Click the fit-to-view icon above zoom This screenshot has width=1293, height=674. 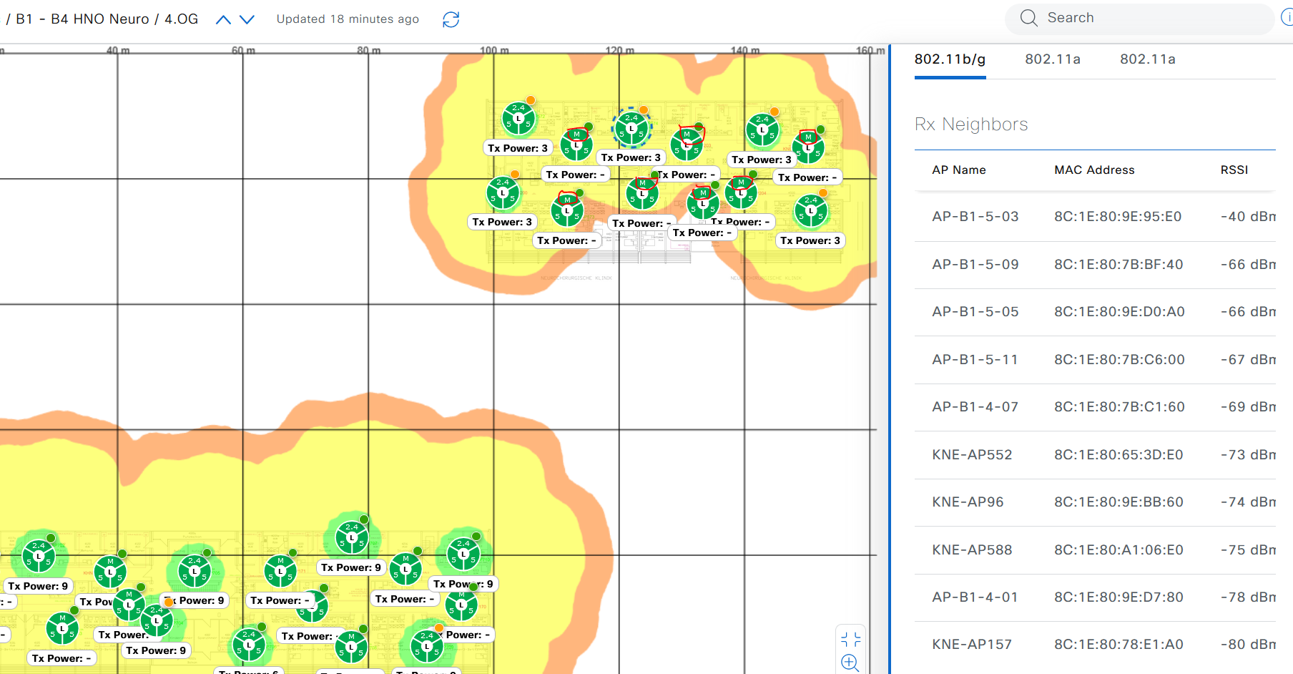click(850, 639)
